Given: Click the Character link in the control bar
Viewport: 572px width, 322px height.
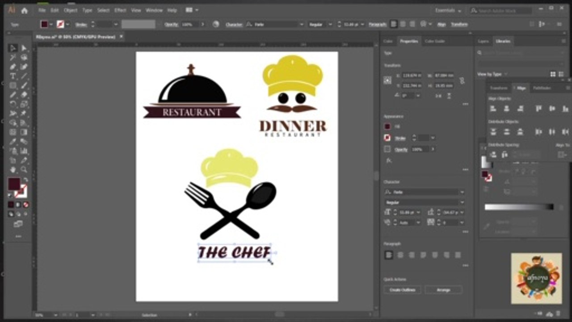Looking at the screenshot, I should [234, 24].
